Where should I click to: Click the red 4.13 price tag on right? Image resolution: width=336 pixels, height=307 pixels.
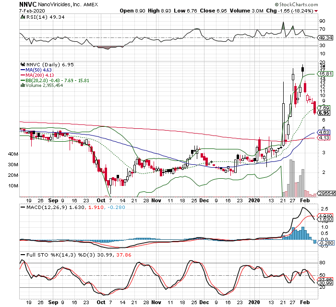(324, 138)
